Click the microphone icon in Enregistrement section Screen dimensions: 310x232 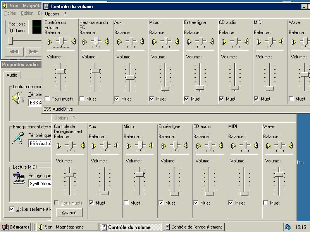click(18, 138)
